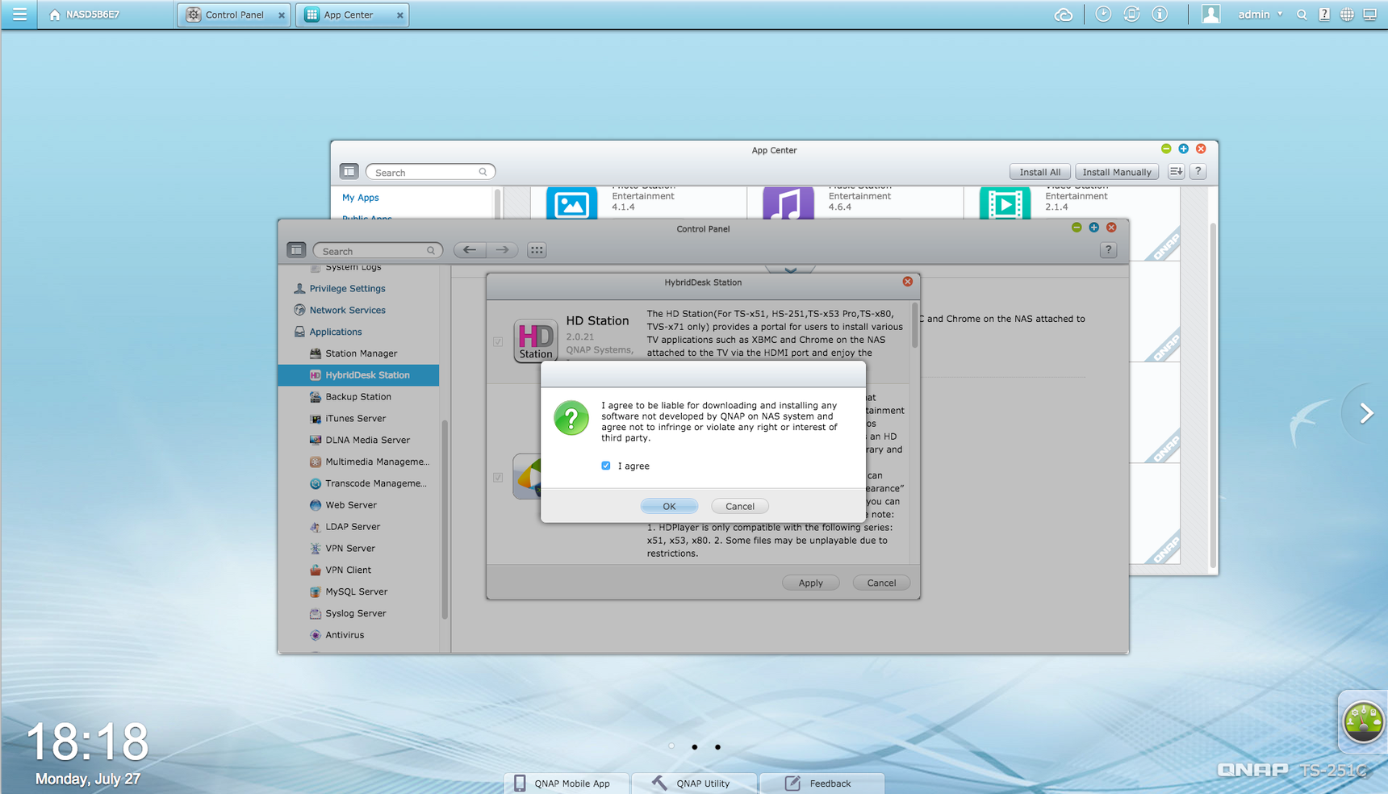Toggle the HD Station checkbox

point(498,341)
